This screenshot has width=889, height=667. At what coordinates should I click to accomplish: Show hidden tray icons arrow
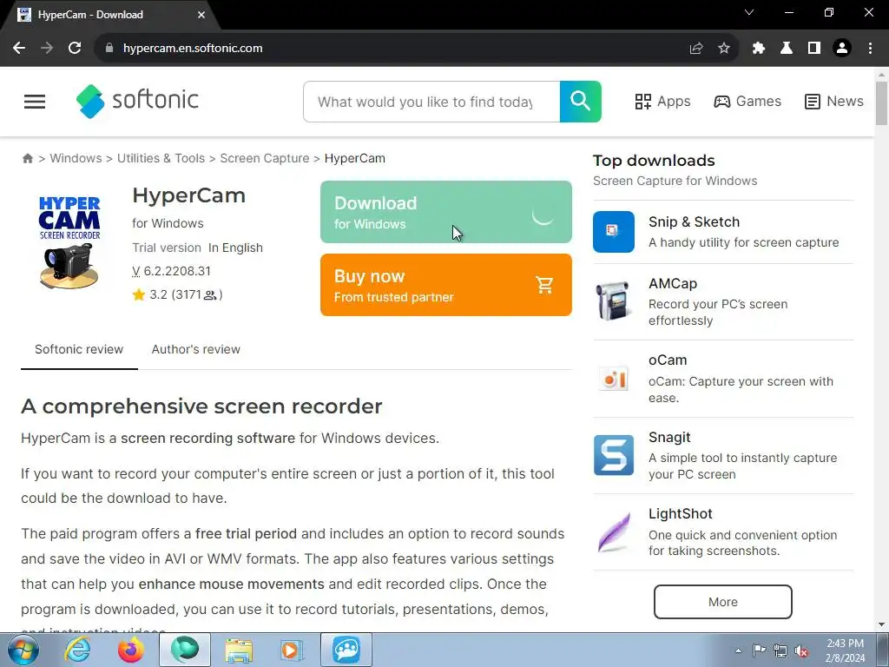tap(738, 650)
